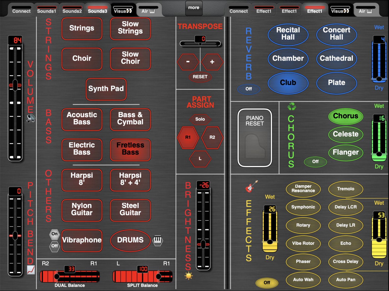
Task: Click the SPLIT Balance slider knob
Action: click(x=159, y=276)
